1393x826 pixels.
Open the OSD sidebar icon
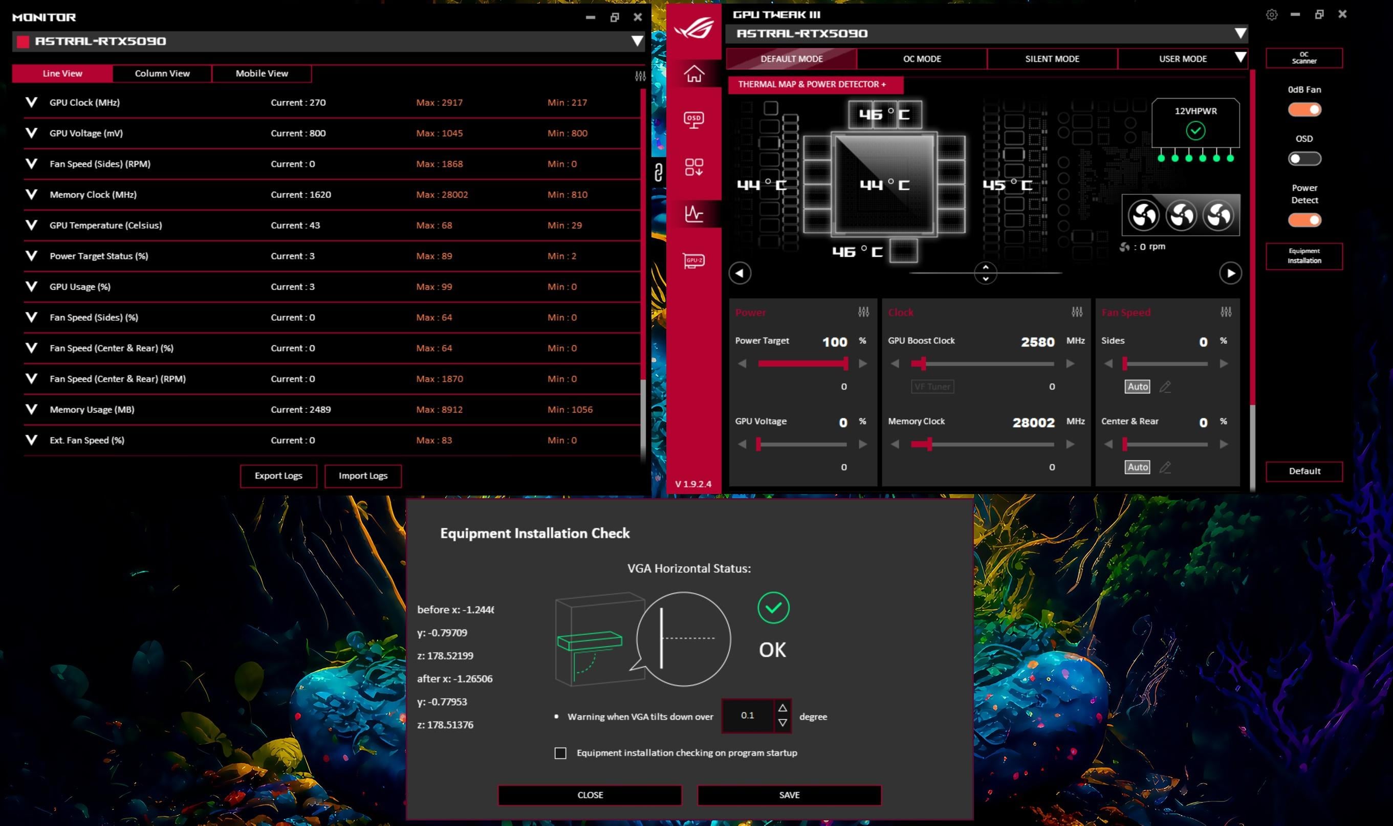click(x=694, y=120)
